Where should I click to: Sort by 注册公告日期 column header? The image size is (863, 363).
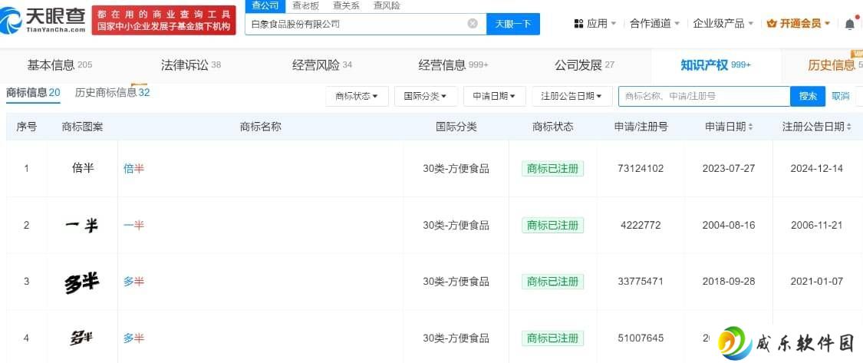pos(817,127)
